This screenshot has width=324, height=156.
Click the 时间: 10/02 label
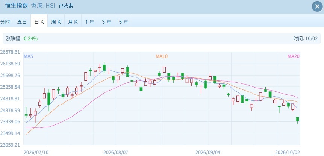pyautogui.click(x=306, y=38)
